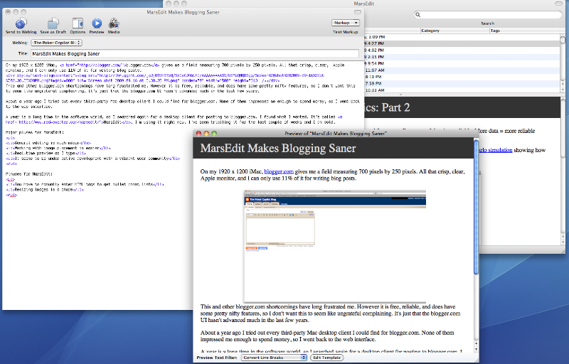Click the 'About a year ago' paragraph in preview
This screenshot has width=569, height=364.
click(x=327, y=336)
